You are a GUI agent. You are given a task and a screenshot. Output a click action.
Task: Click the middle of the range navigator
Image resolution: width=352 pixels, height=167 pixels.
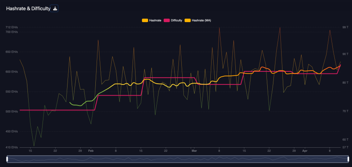176,159
